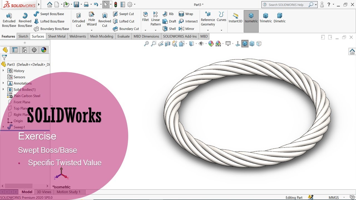Image resolution: width=356 pixels, height=200 pixels.
Task: Click the Rebuild traffic light icon
Action: pyautogui.click(x=115, y=4)
